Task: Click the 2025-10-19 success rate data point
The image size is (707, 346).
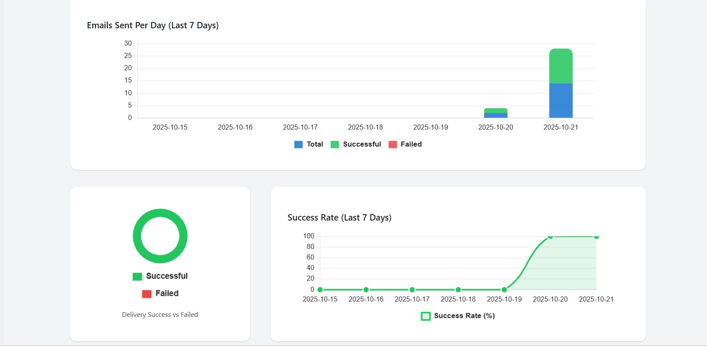Action: (x=504, y=290)
